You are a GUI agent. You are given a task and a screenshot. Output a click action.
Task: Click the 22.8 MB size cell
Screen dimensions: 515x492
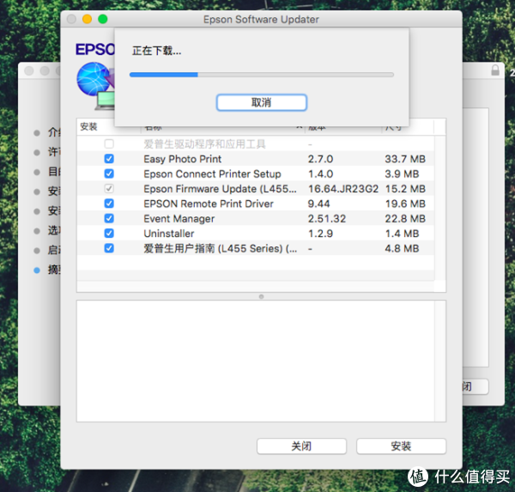[x=405, y=219]
